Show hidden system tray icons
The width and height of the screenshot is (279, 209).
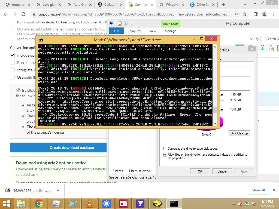pyautogui.click(x=233, y=204)
